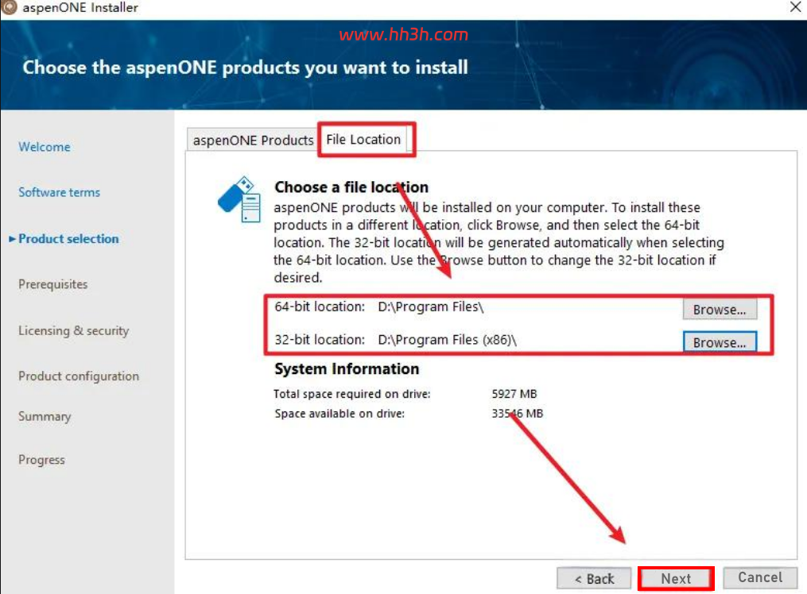
Task: Close the aspenONE Installer window
Action: [795, 6]
